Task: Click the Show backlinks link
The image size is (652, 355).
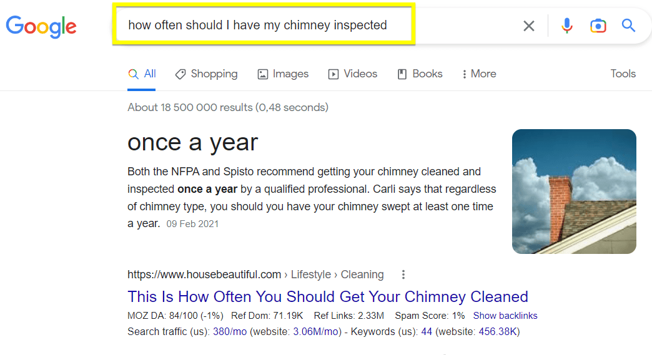Action: [505, 316]
